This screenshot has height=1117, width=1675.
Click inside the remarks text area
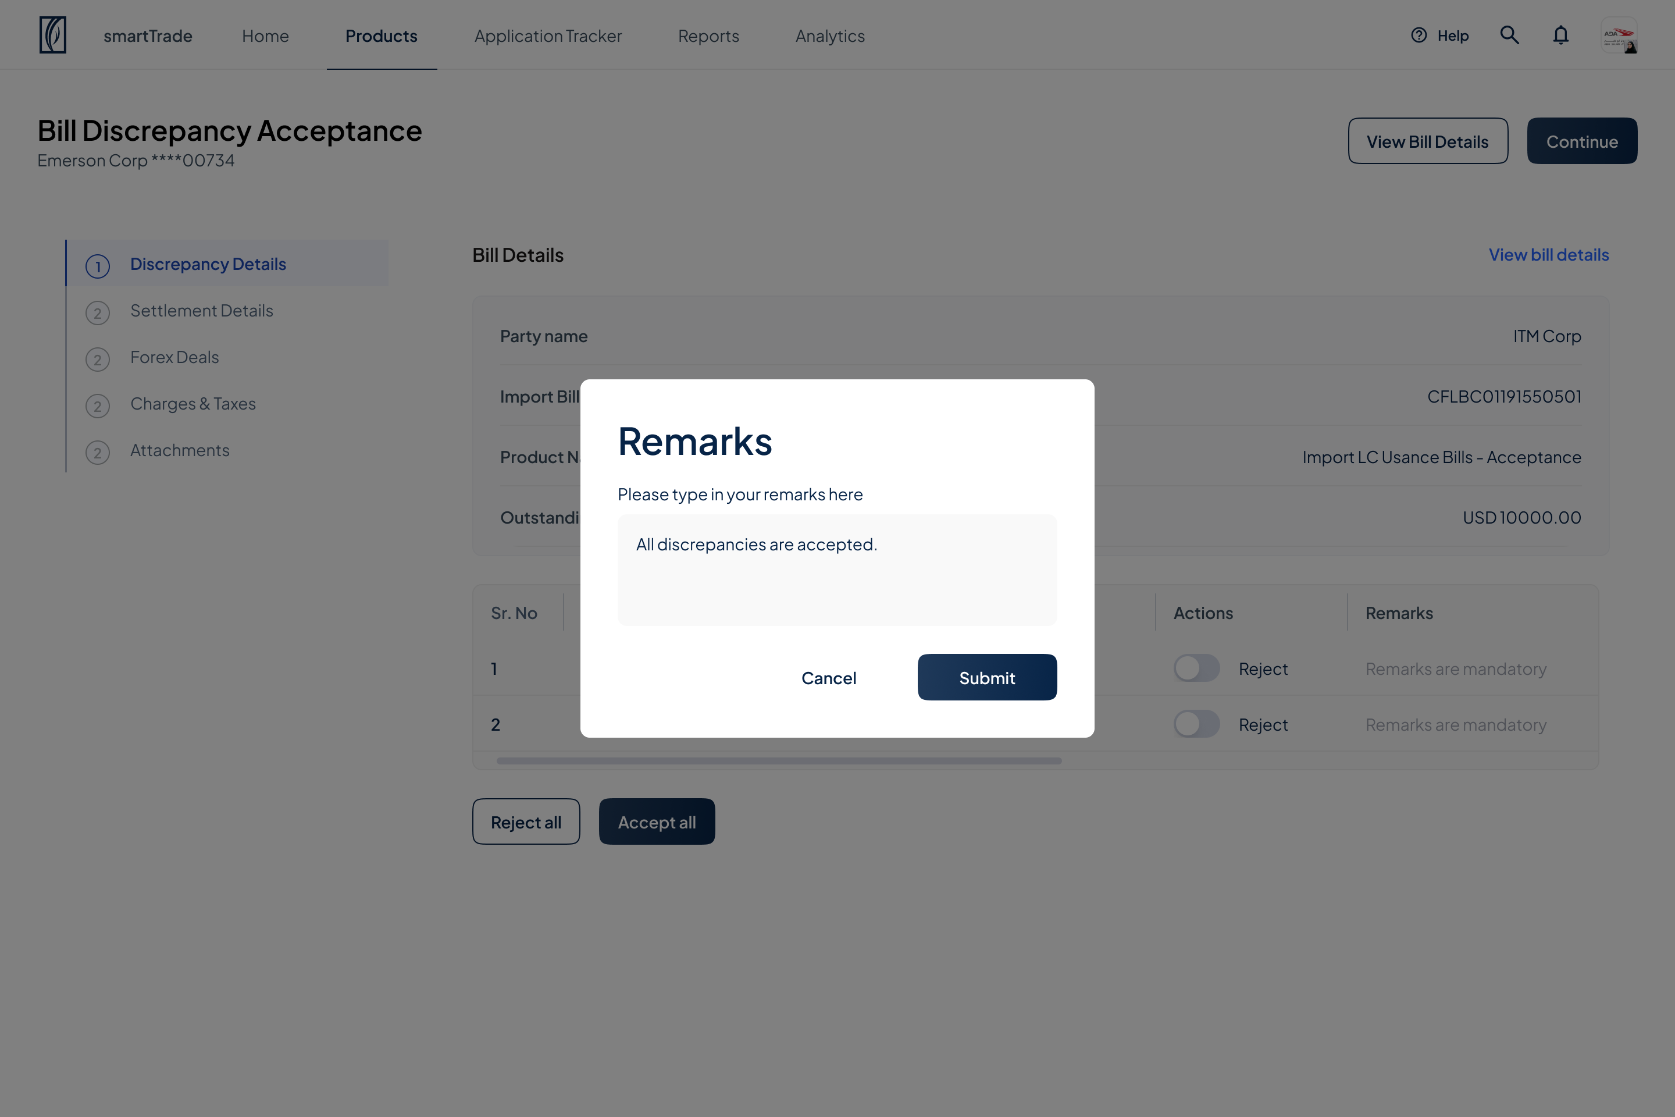point(837,570)
